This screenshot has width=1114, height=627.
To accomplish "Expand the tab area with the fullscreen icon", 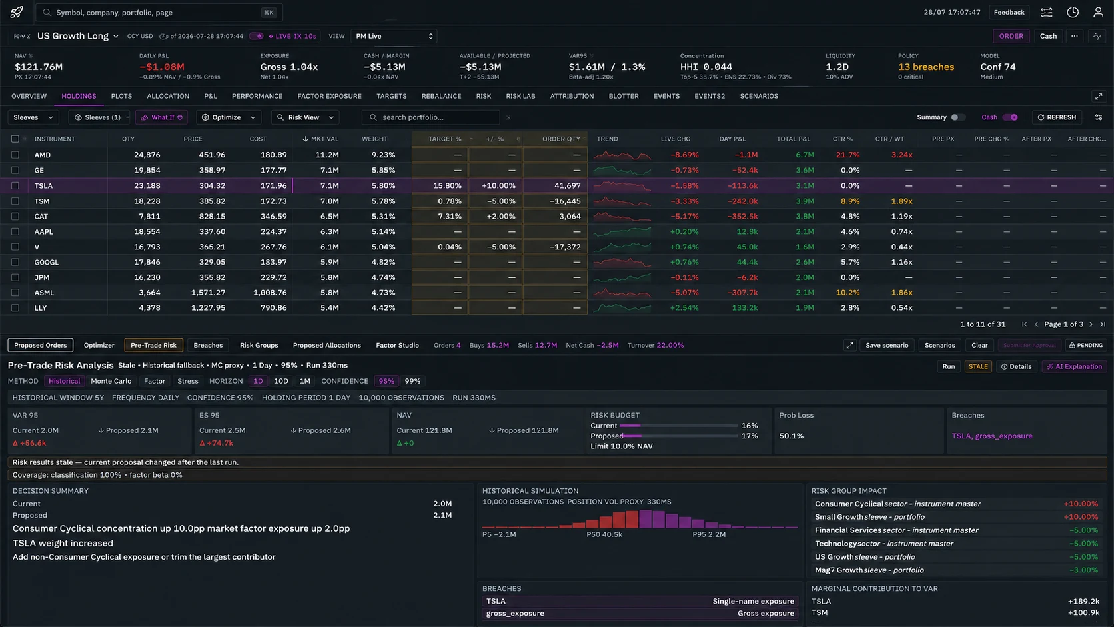I will tap(1099, 96).
